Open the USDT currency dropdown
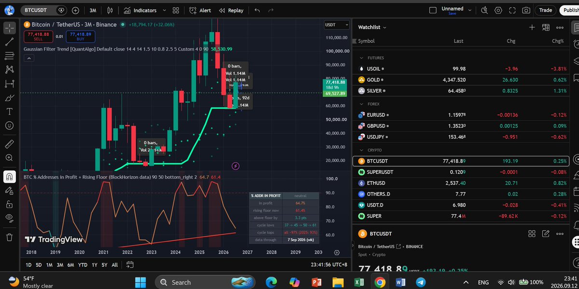The image size is (579, 289). click(x=337, y=25)
